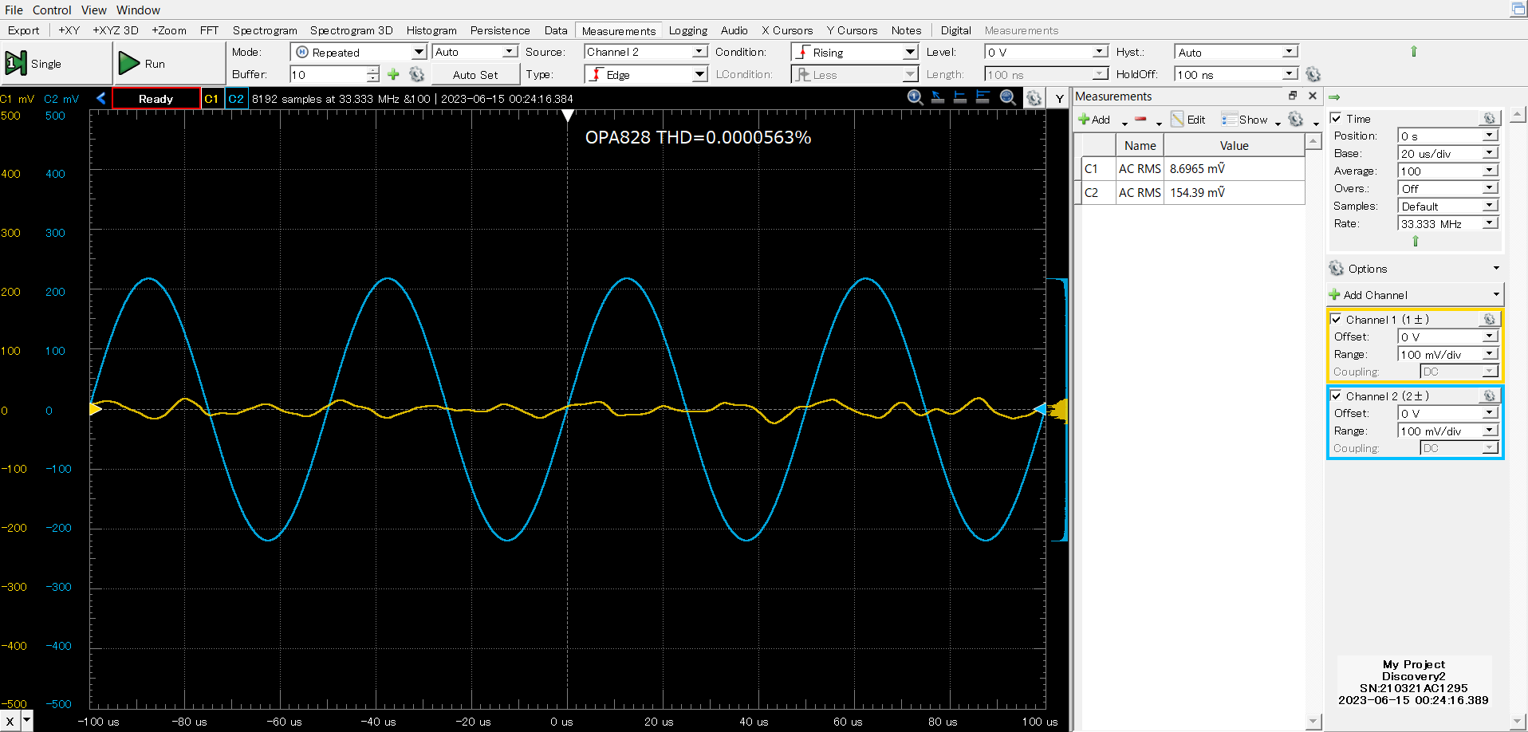Disable Channel 2 checkbox

coord(1336,396)
